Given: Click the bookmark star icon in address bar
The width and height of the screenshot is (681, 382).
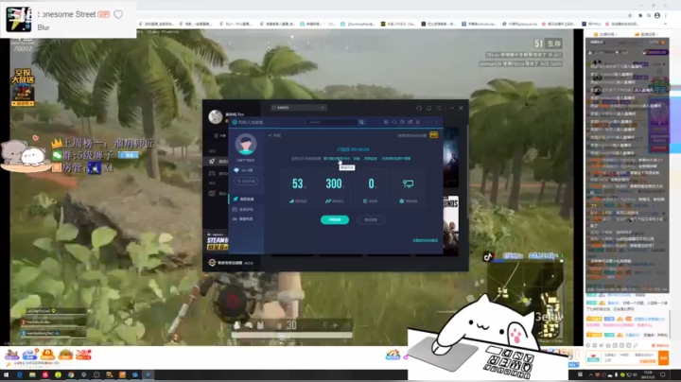Looking at the screenshot, I should coord(630,16).
